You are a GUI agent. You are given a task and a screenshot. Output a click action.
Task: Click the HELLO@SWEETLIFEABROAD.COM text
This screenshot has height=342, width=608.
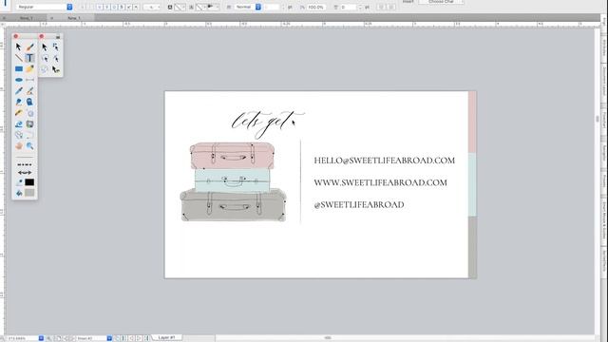384,161
